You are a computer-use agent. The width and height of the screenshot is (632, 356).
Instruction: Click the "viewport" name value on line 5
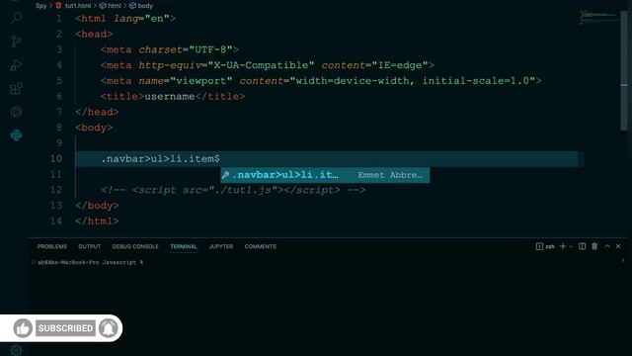201,81
